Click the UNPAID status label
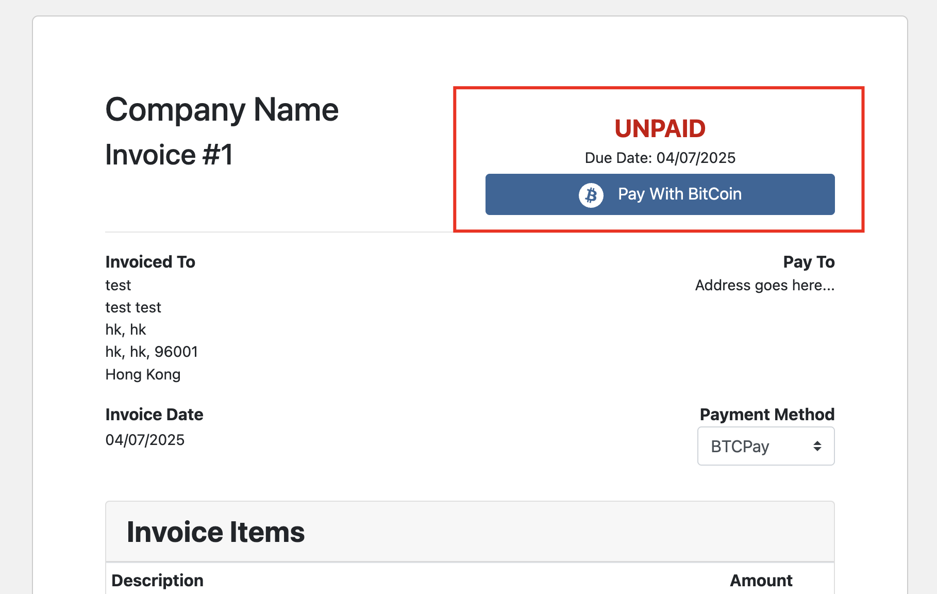The width and height of the screenshot is (937, 594). click(x=659, y=129)
